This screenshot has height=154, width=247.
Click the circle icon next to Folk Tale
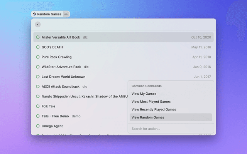click(x=38, y=106)
